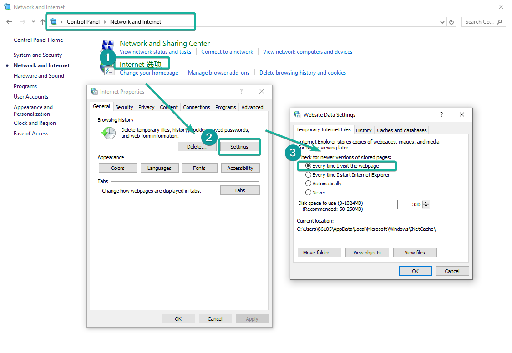Click Connect to a network link
Screen dimensions: 512x353
pos(227,52)
